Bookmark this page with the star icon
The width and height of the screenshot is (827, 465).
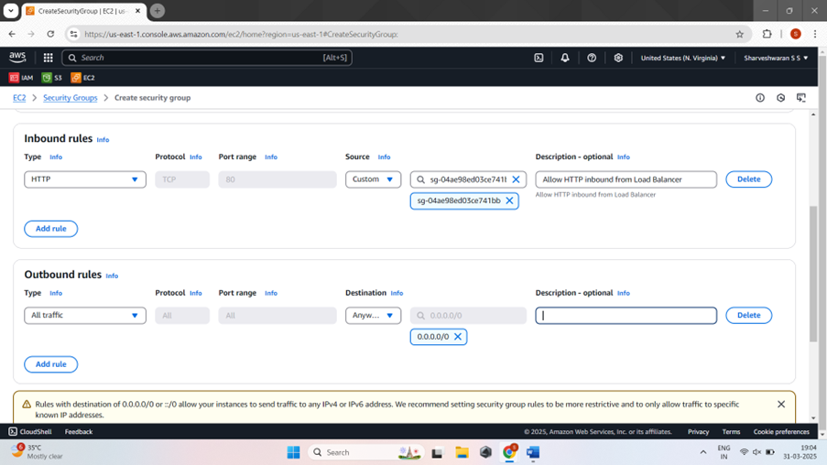pyautogui.click(x=739, y=34)
